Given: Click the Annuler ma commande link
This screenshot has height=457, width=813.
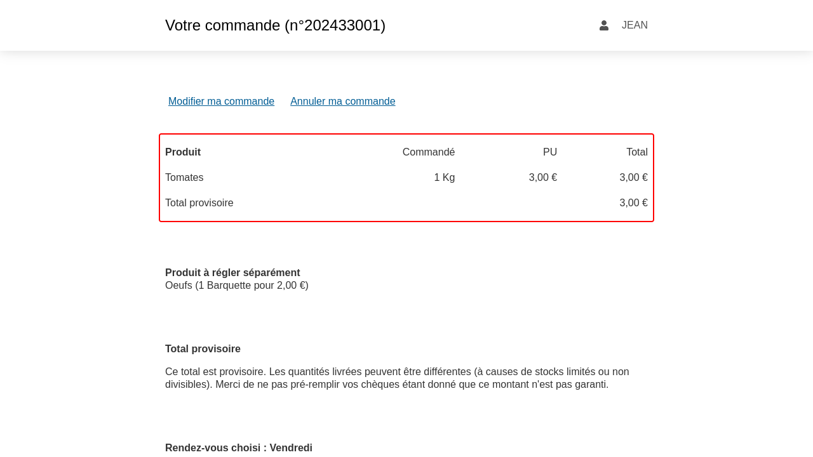Looking at the screenshot, I should [342, 102].
